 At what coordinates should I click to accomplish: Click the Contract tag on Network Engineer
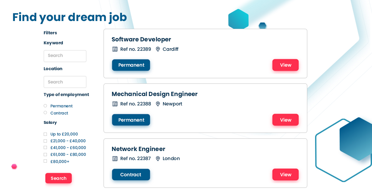pyautogui.click(x=131, y=175)
